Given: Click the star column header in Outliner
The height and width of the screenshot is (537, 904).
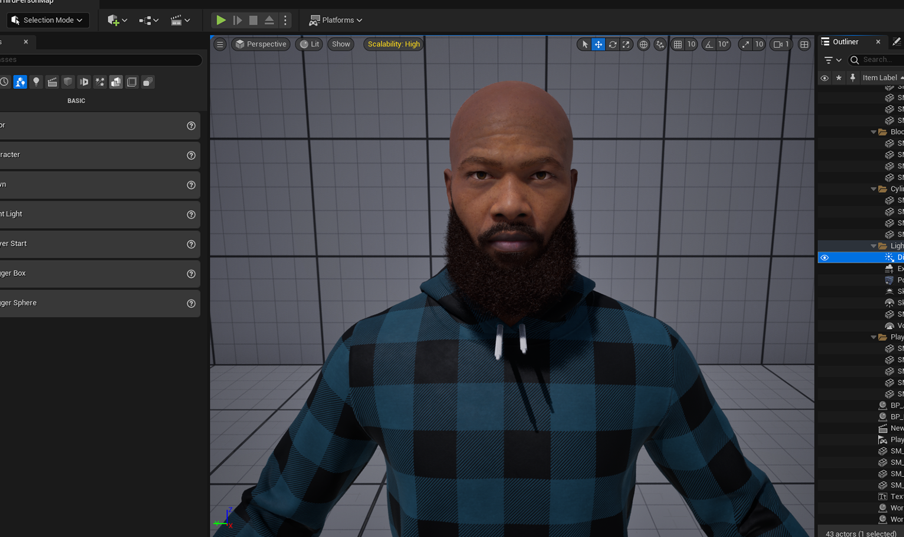Looking at the screenshot, I should (839, 78).
